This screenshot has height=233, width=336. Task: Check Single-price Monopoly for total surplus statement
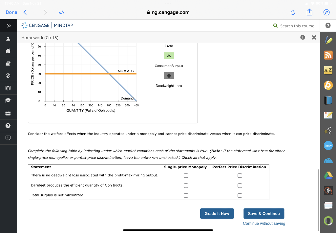(x=186, y=195)
